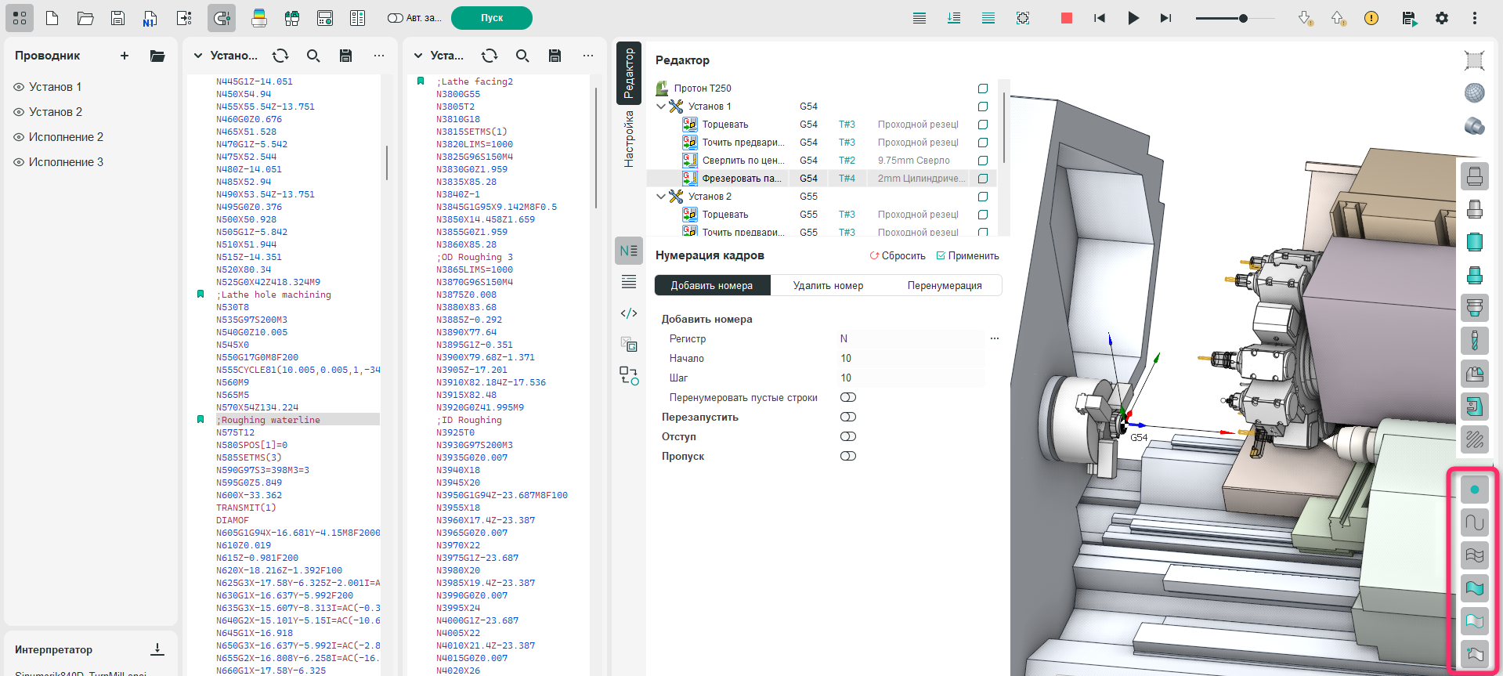Enable Перенумеровать пустые строки toggle
1503x676 pixels.
tap(847, 397)
